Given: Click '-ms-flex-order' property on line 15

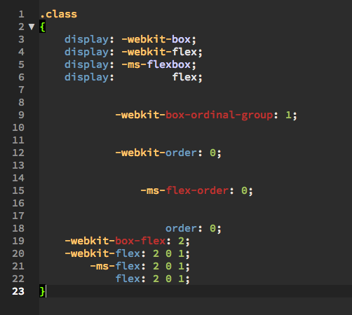Looking at the screenshot, I should pyautogui.click(x=184, y=190).
